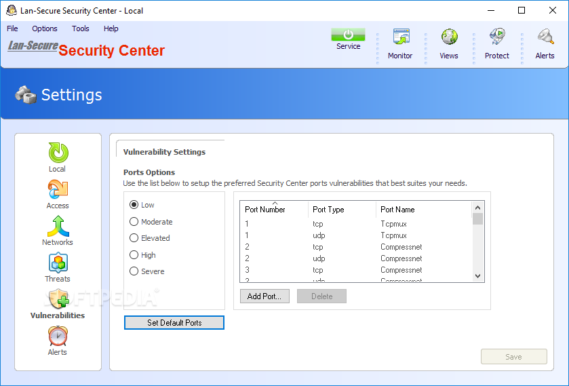Click the port list scrollbar thumb
The image size is (569, 386).
click(478, 219)
